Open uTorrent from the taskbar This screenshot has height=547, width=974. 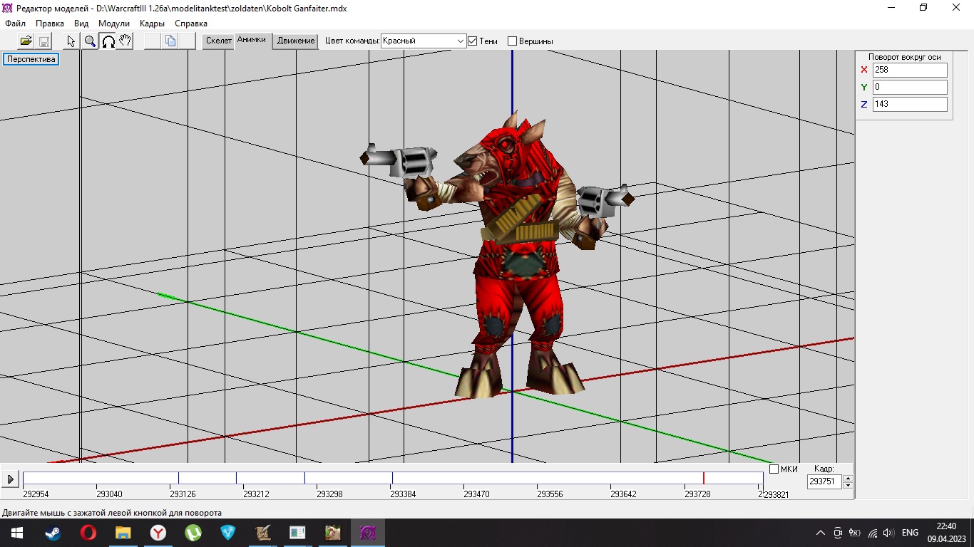tap(193, 533)
